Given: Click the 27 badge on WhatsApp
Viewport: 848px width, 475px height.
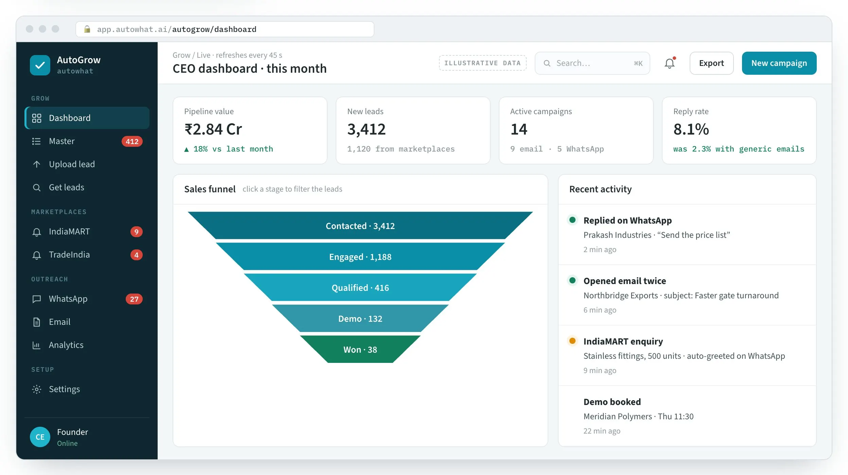Looking at the screenshot, I should (134, 299).
